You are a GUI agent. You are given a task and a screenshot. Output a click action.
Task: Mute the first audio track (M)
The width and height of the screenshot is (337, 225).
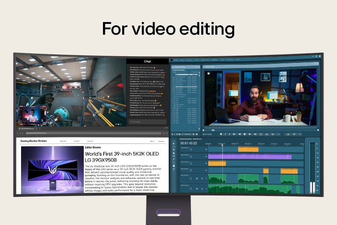tap(197, 179)
